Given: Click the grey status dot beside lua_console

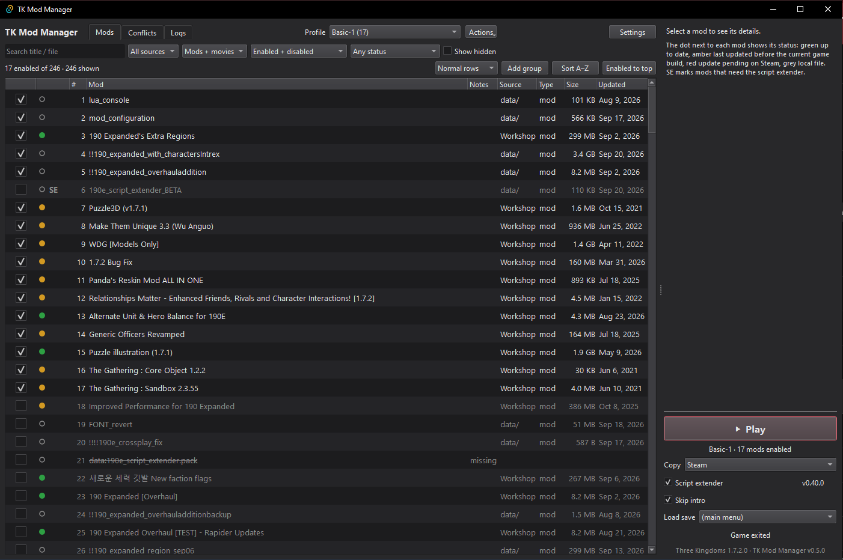Looking at the screenshot, I should 42,99.
